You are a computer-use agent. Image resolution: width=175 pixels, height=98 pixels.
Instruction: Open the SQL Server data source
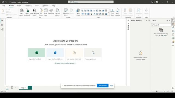coord(41,12)
